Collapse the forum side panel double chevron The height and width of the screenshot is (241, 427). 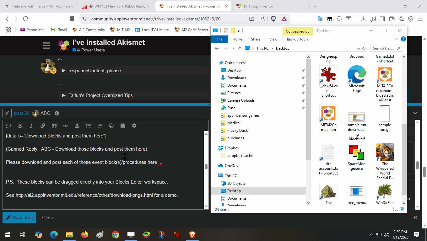click(415, 217)
